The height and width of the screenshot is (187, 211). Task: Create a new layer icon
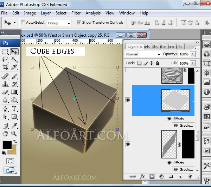pos(180,176)
